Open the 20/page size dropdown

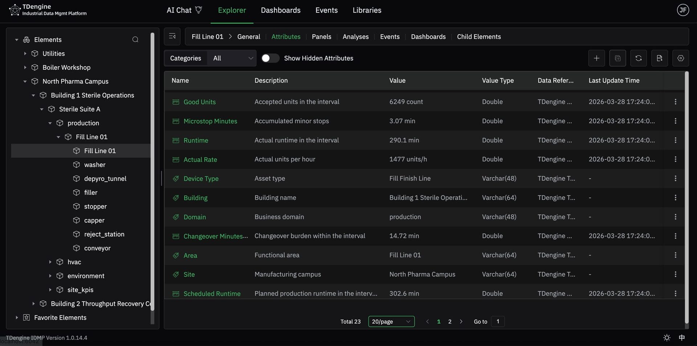point(391,321)
